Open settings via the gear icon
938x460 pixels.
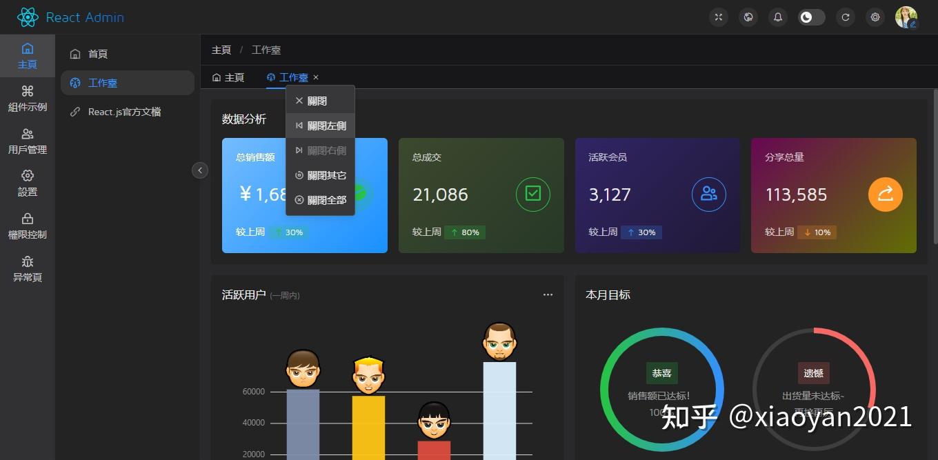point(875,17)
